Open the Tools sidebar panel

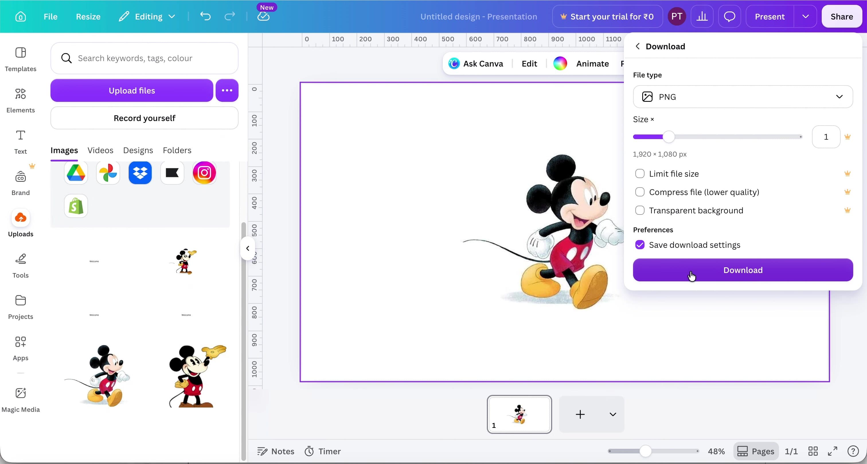click(21, 266)
